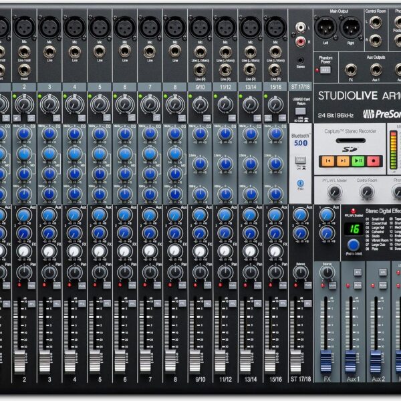Click the green 16 effects preset display
The image size is (401, 401).
(x=354, y=229)
